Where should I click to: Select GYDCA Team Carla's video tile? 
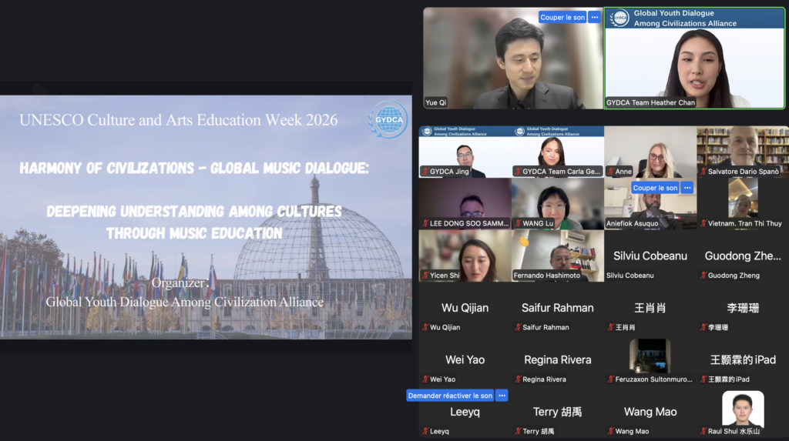tap(558, 152)
